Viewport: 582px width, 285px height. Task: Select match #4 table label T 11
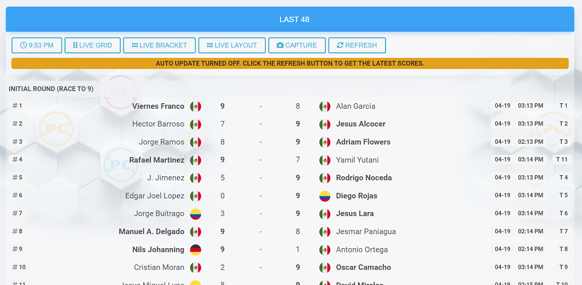click(562, 160)
